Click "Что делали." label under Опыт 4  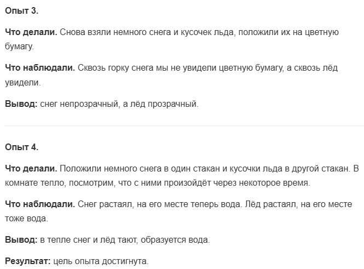[31, 168]
